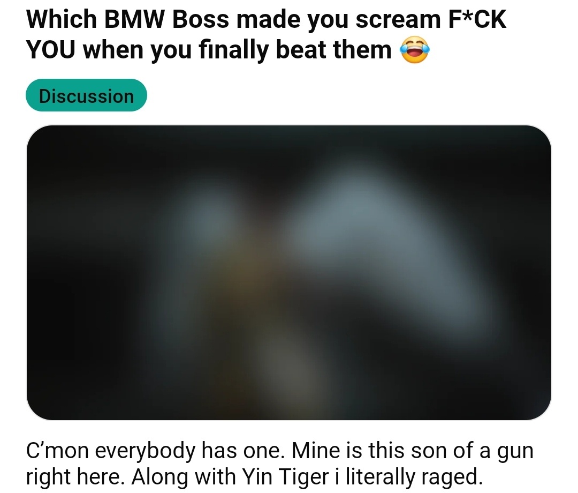578x493 pixels.
Task: Click the laughing-crying emoji in the title
Action: pyautogui.click(x=415, y=50)
